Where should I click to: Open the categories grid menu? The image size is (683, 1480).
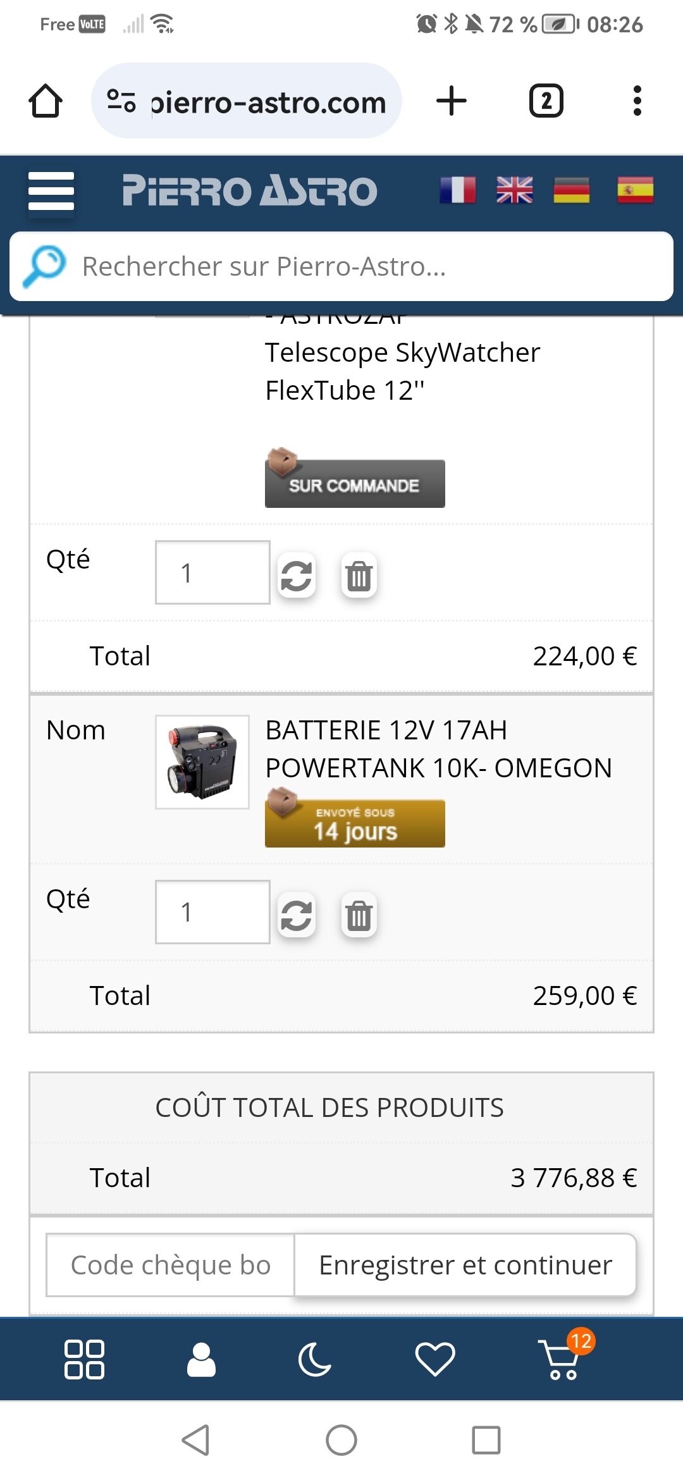84,1359
